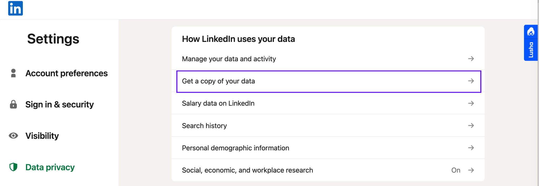The height and width of the screenshot is (186, 539).
Task: Select the Visibility eye icon
Action: (13, 136)
